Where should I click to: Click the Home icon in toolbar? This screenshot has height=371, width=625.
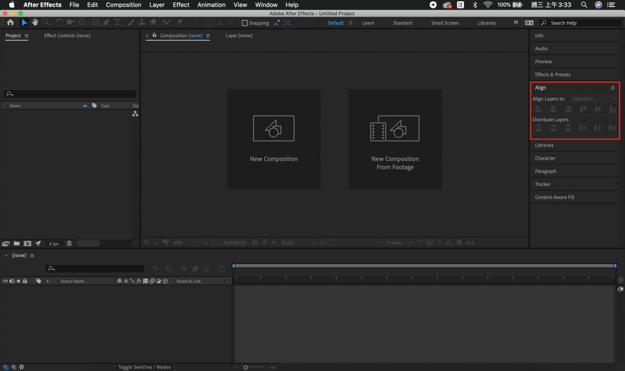pos(10,23)
